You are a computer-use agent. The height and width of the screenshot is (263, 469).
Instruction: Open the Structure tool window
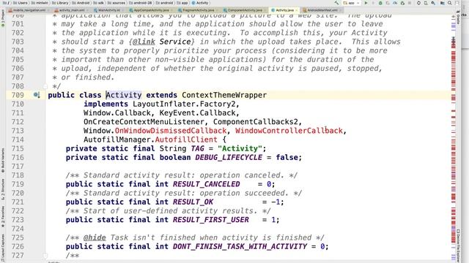tap(3, 189)
